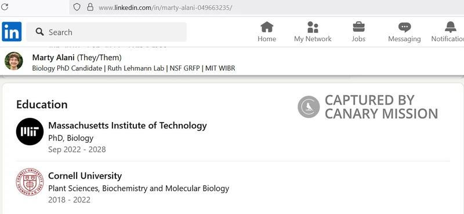Click the Marty Alani name link

tap(53, 57)
